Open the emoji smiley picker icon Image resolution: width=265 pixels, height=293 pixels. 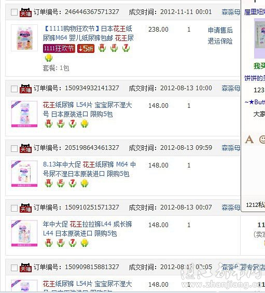pos(262,139)
